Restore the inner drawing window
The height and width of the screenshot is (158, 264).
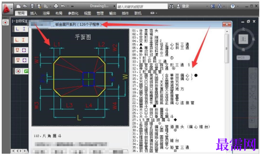point(249,21)
